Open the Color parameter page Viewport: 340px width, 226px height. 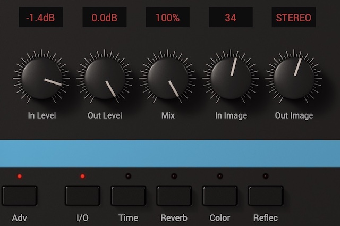[x=220, y=196]
